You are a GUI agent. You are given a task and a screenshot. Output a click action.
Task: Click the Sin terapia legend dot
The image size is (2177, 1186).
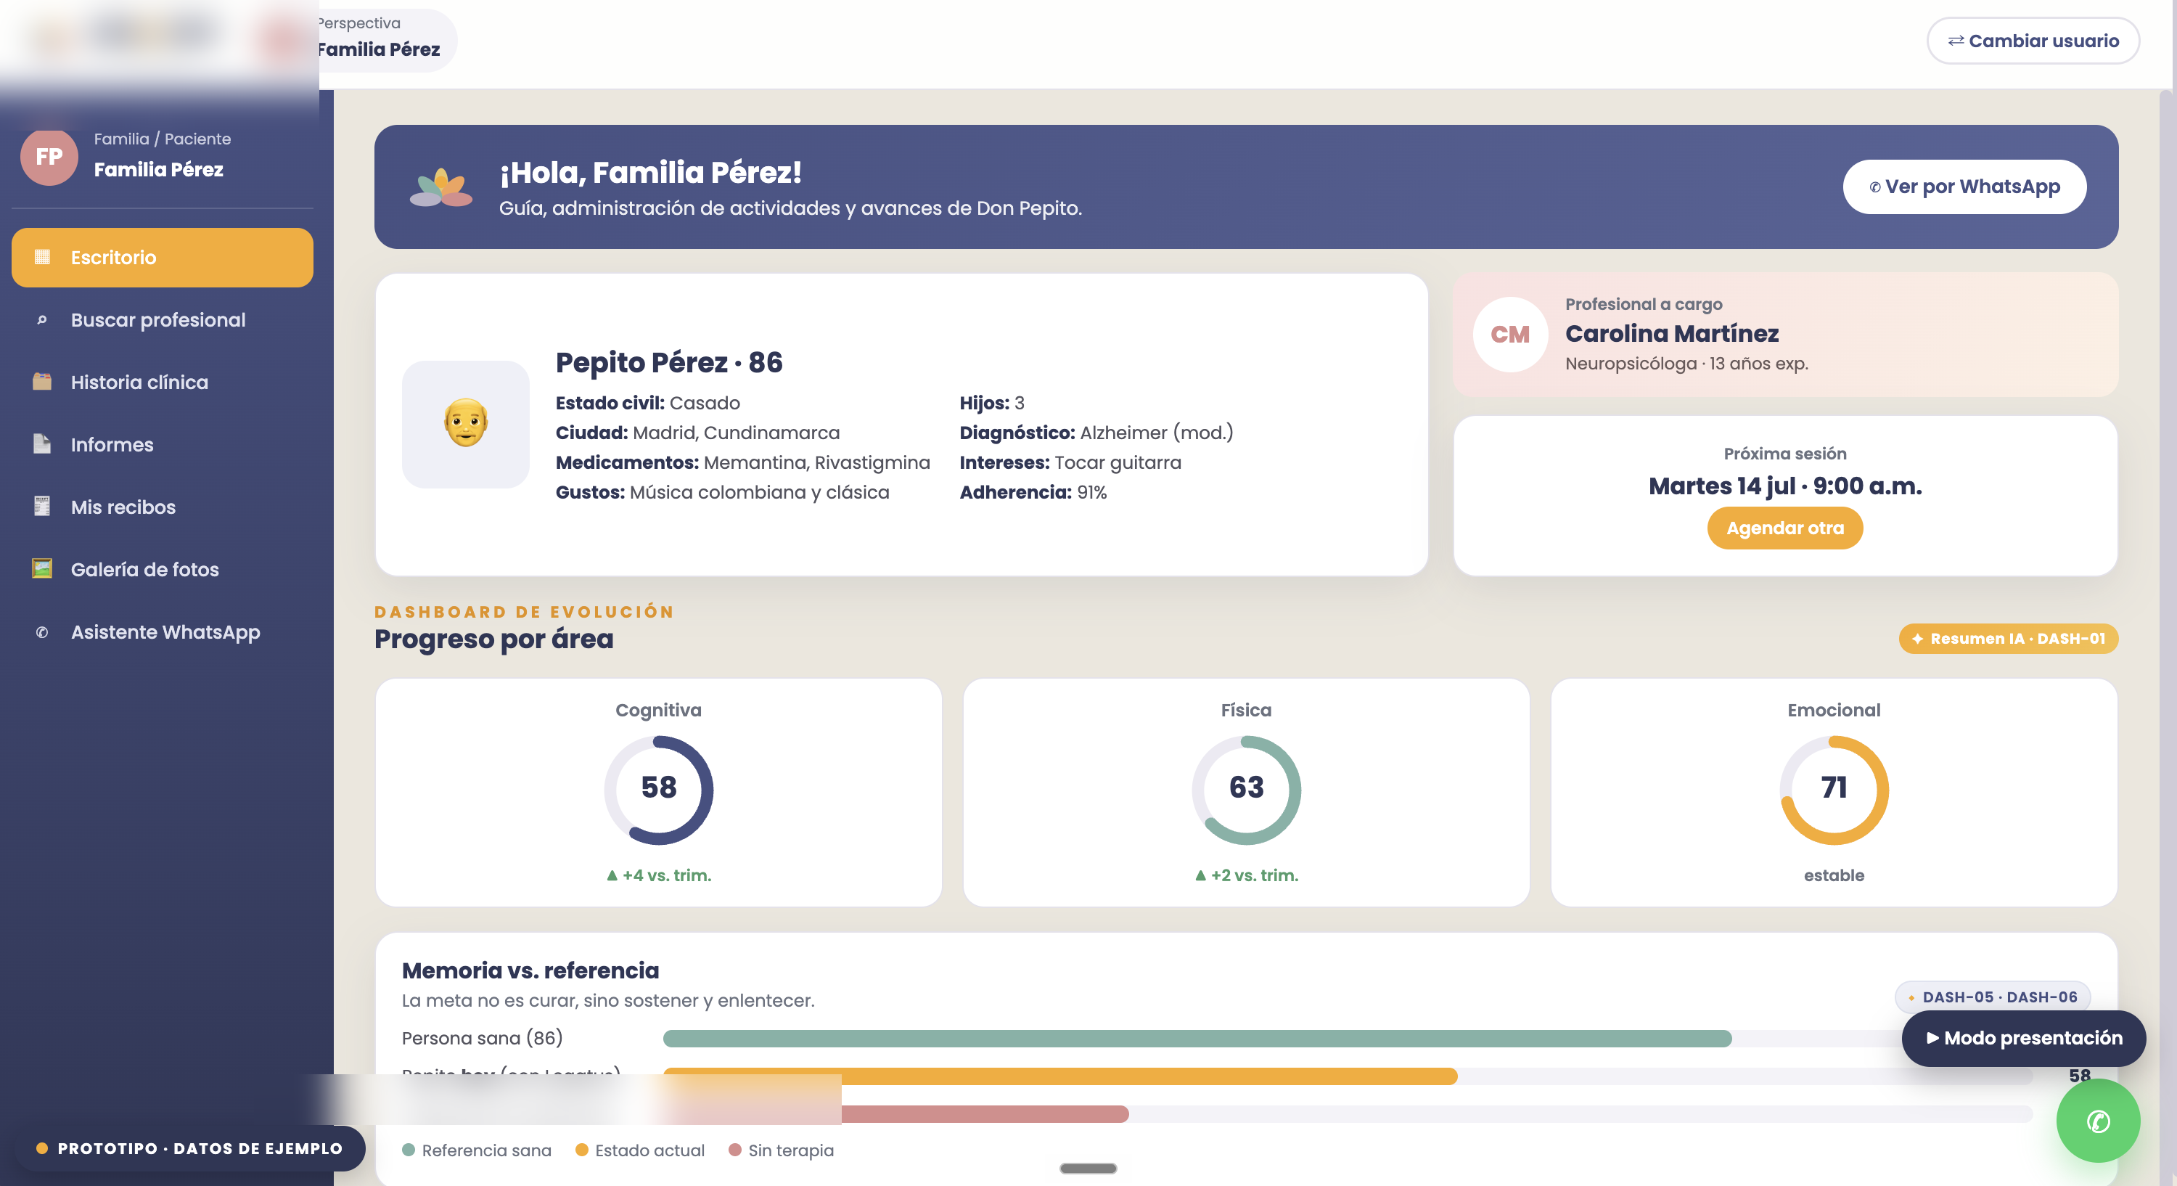click(x=734, y=1150)
